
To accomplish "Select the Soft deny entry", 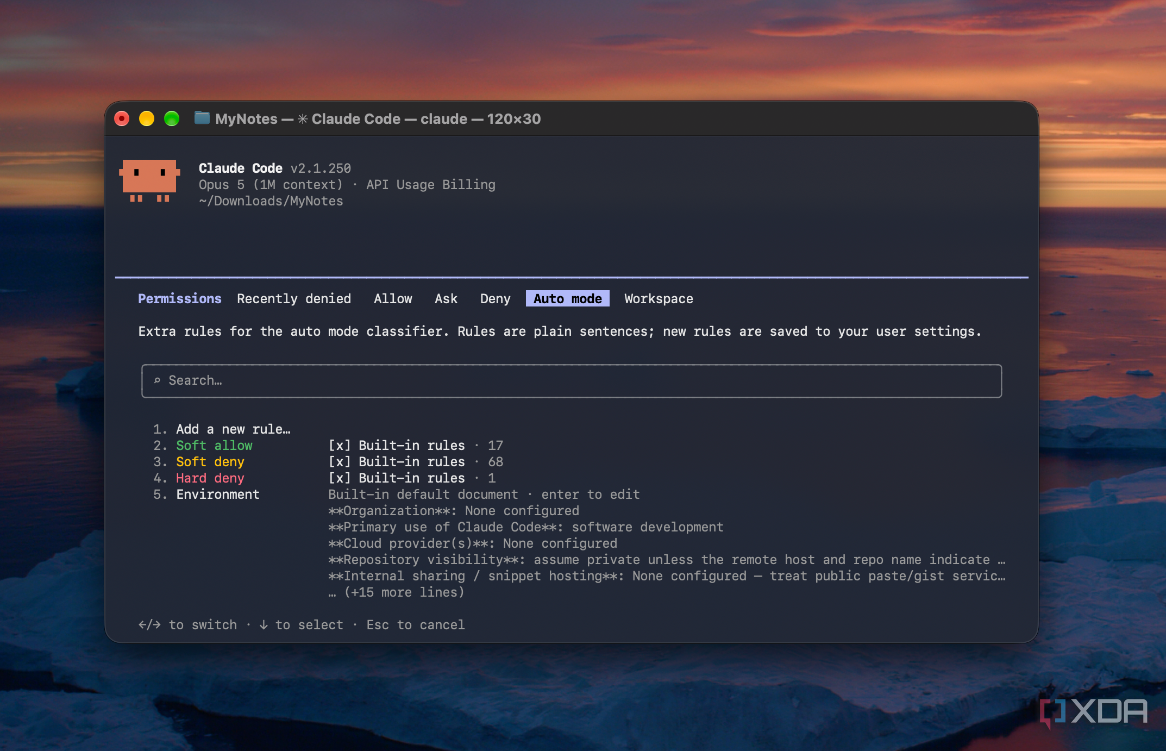I will [210, 462].
